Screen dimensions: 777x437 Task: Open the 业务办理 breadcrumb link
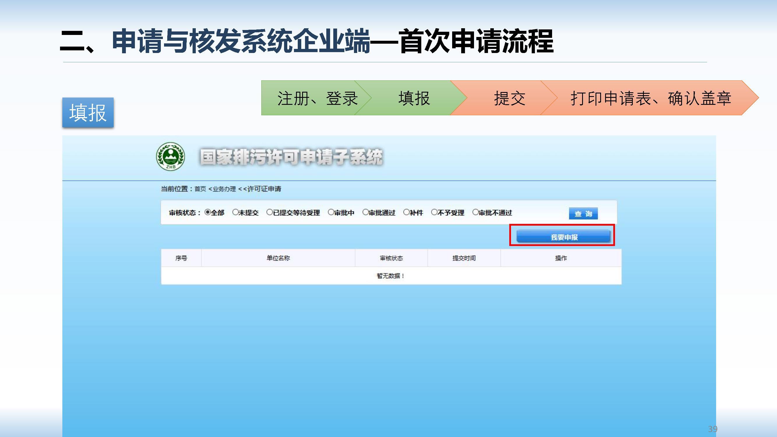224,189
